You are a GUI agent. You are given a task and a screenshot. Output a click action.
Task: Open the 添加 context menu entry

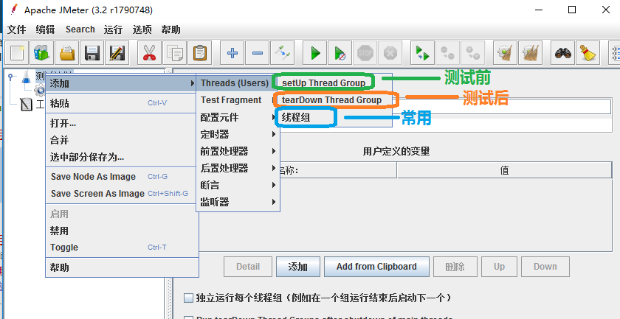pos(122,83)
